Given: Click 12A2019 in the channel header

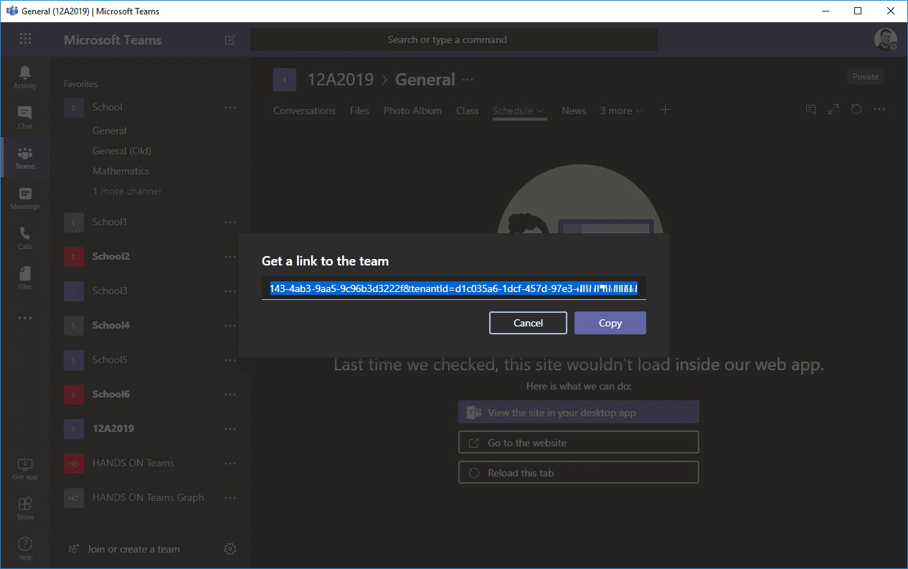Looking at the screenshot, I should [x=341, y=80].
